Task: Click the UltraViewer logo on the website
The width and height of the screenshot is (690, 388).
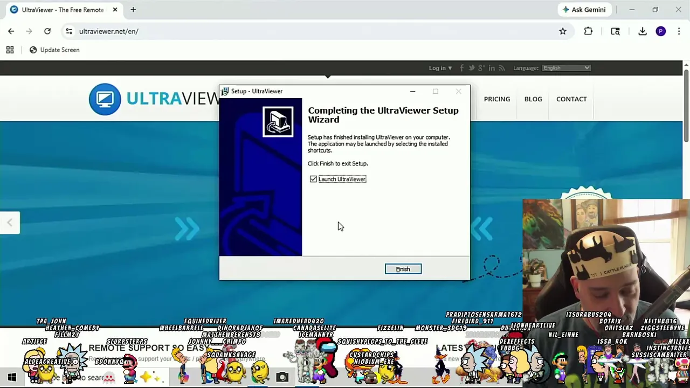Action: coord(154,99)
